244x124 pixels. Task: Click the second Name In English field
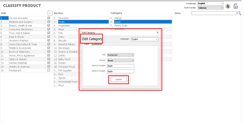pyautogui.click(x=121, y=72)
